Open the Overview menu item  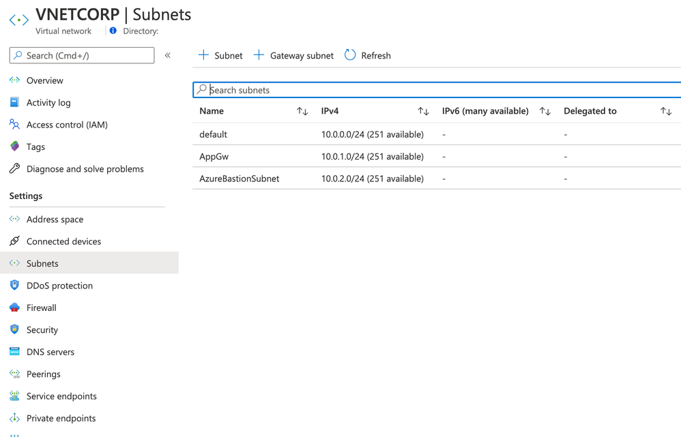point(45,80)
